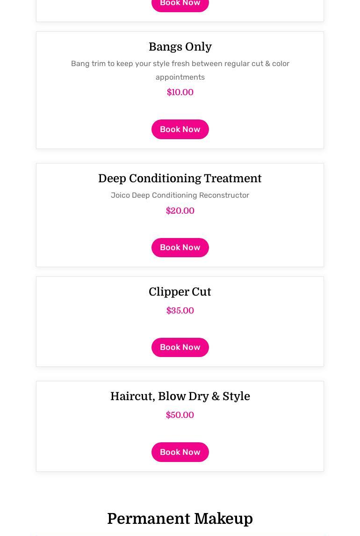Click the Permanent Makeup section heading

click(x=180, y=519)
